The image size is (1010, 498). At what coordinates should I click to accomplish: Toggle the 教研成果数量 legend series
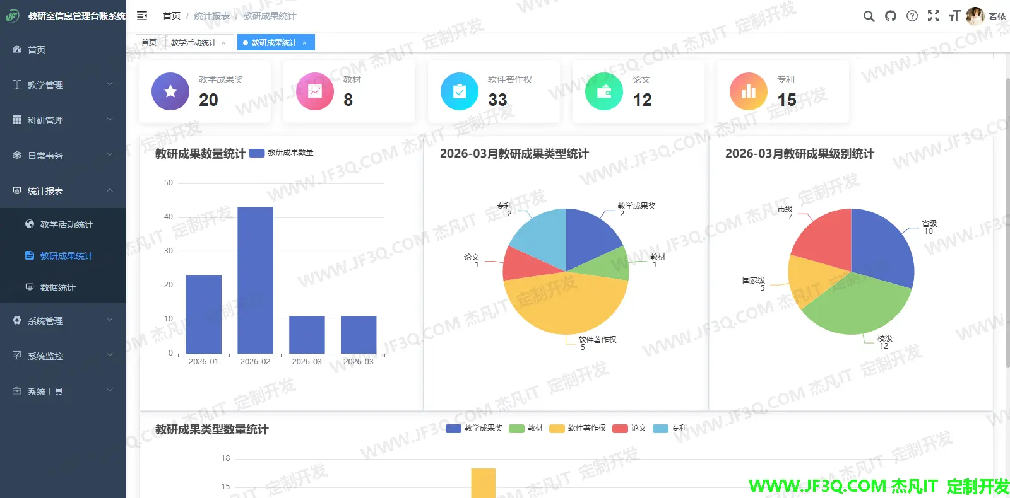tap(282, 153)
